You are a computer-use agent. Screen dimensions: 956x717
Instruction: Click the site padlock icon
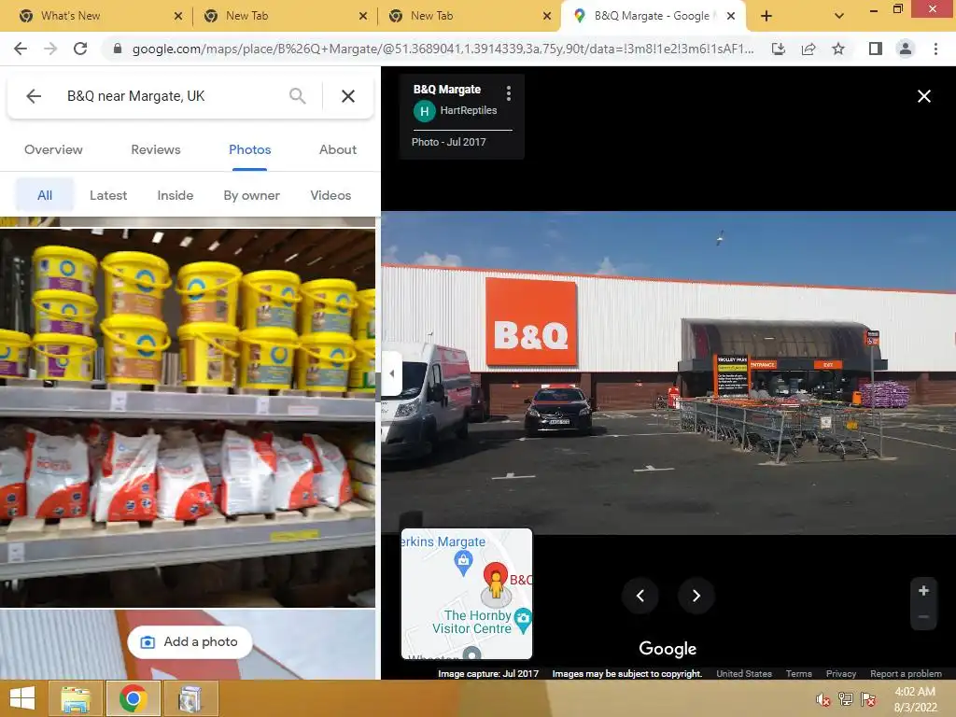[x=118, y=49]
